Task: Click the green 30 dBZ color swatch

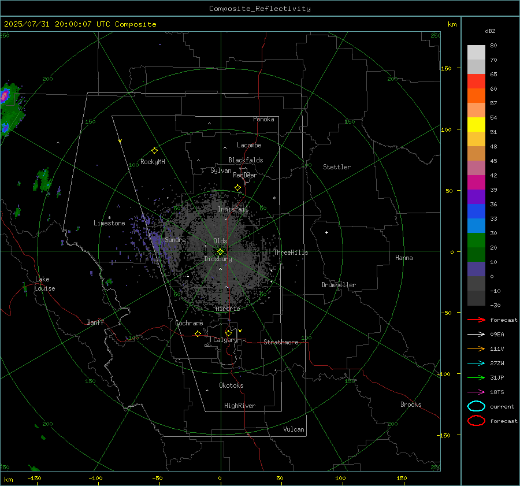Action: coord(476,240)
